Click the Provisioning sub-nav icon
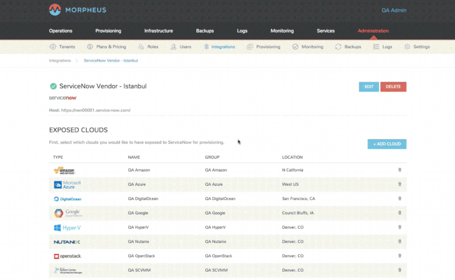This screenshot has height=280, width=455. coord(250,46)
